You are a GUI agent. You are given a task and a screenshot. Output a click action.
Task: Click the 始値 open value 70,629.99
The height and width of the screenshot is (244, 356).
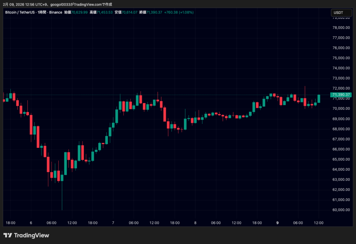pos(79,12)
